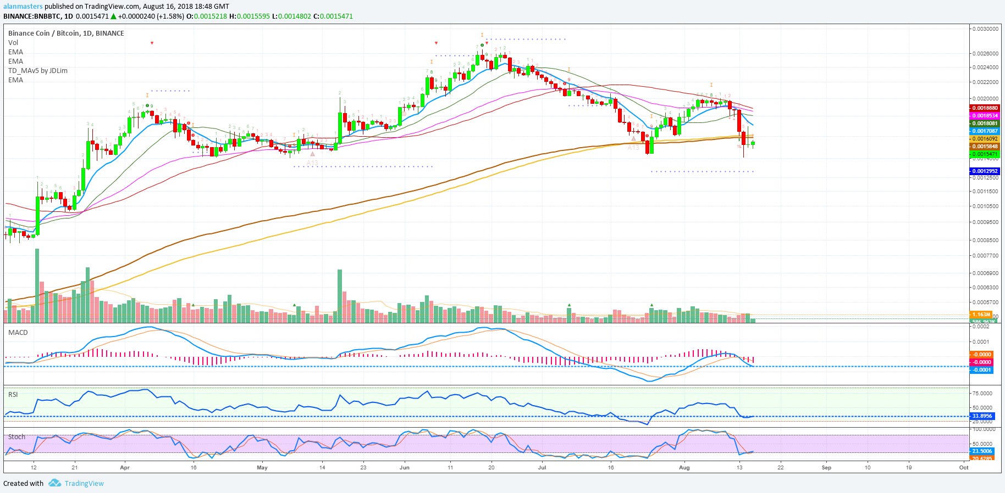Open the alanmasters author profile link
This screenshot has width=1005, height=493.
coord(23,7)
